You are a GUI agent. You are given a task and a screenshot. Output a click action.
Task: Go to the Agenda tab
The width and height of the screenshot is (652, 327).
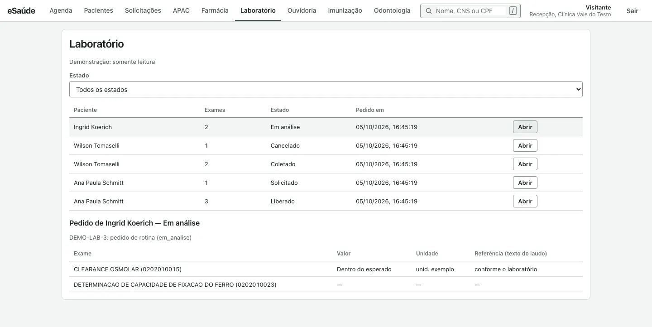pyautogui.click(x=61, y=10)
